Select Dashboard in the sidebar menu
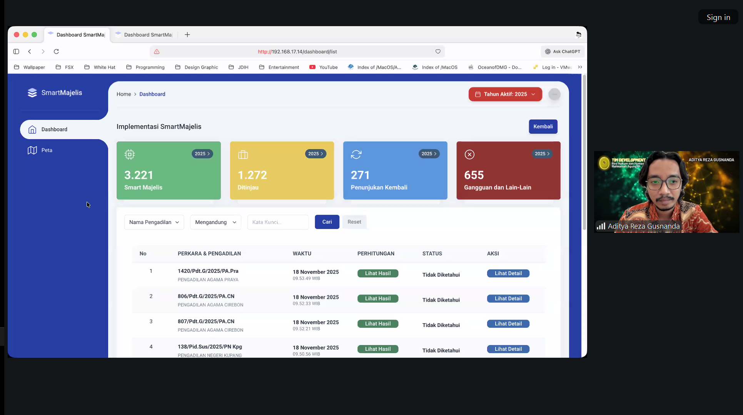This screenshot has width=743, height=415. click(54, 129)
